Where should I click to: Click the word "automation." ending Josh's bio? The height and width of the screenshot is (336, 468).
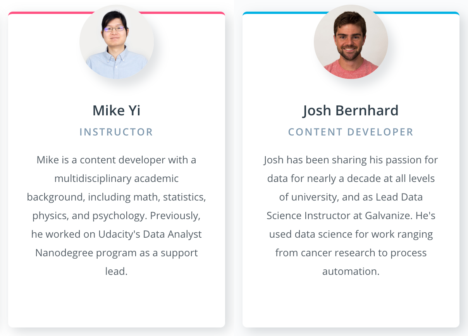coord(351,271)
